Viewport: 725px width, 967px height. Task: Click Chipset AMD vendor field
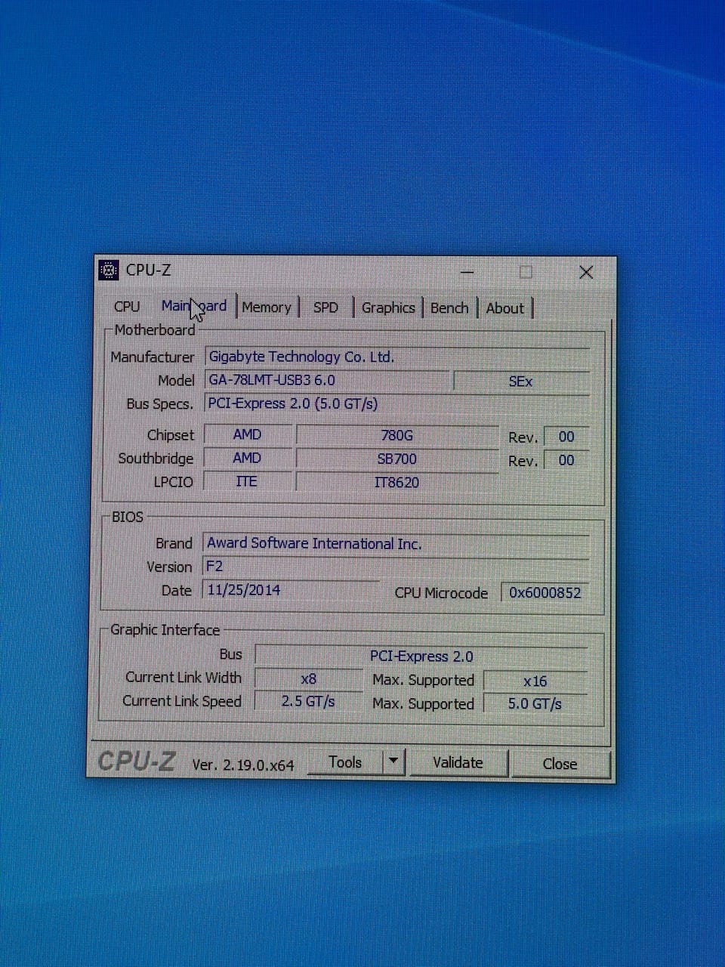[247, 434]
